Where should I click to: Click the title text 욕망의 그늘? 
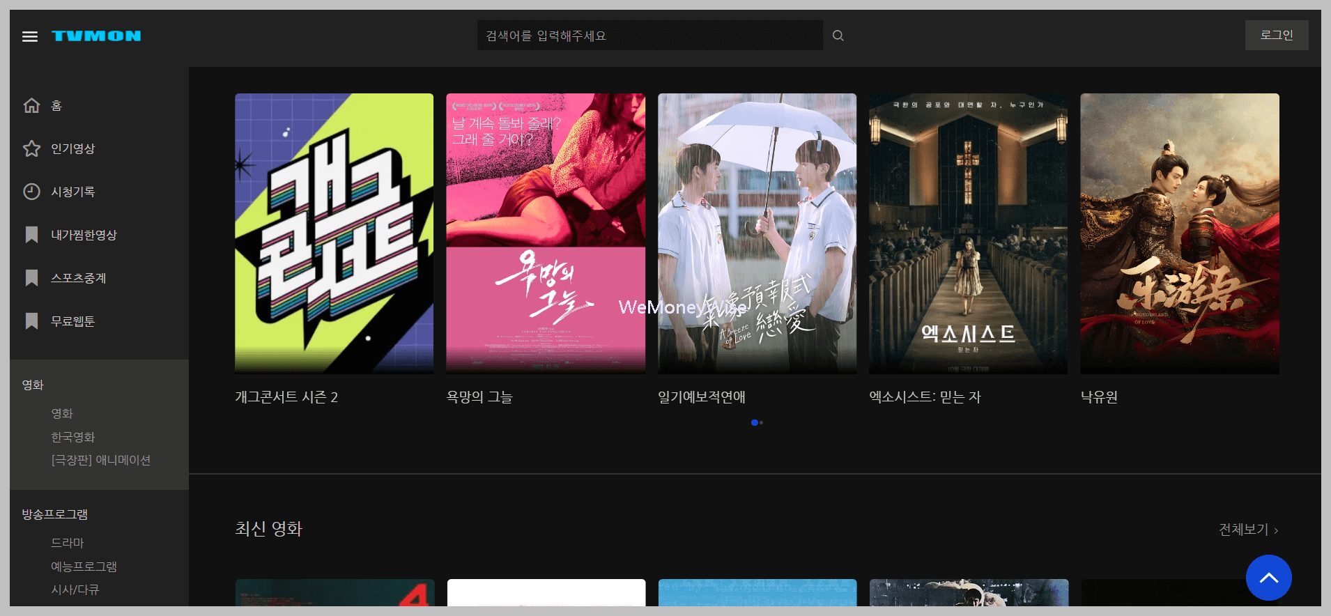479,397
